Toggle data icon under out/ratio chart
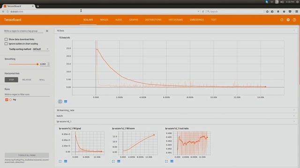 [172, 161]
